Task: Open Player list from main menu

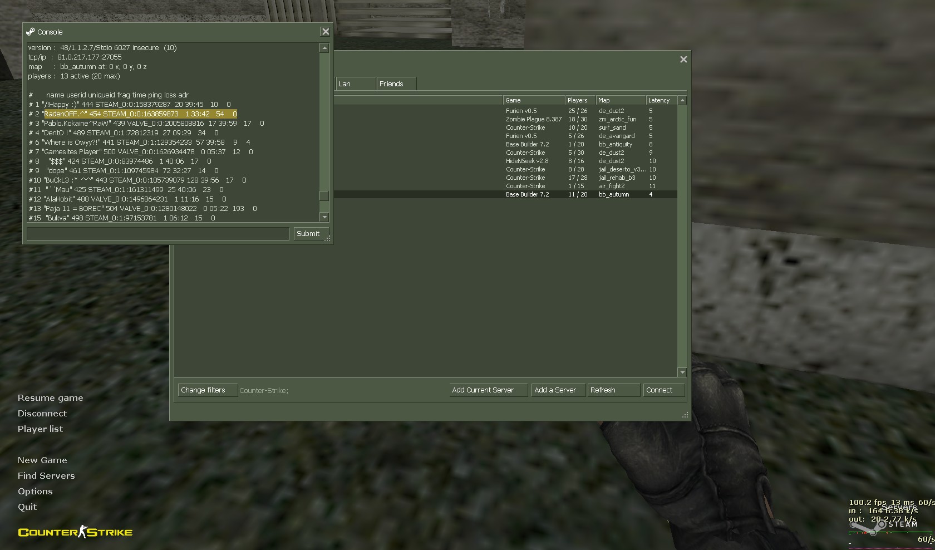Action: point(40,429)
